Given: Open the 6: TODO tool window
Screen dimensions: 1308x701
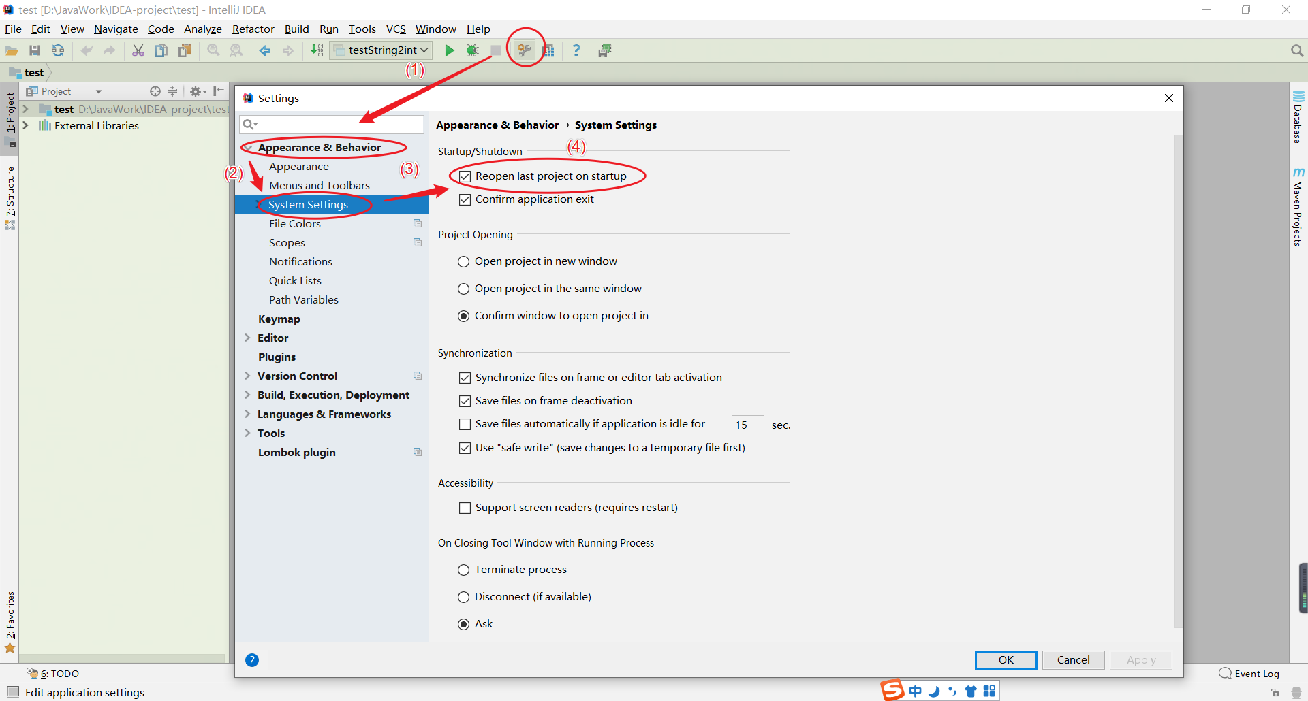Looking at the screenshot, I should 53,674.
